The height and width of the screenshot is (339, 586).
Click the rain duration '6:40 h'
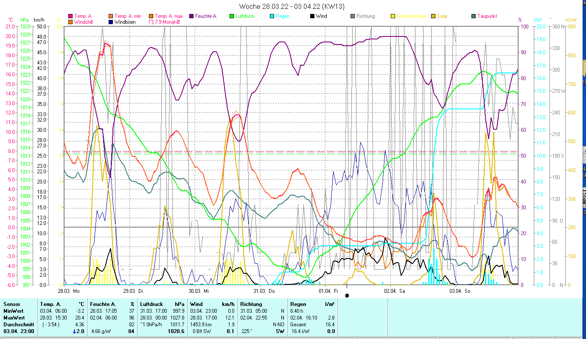tap(297, 311)
